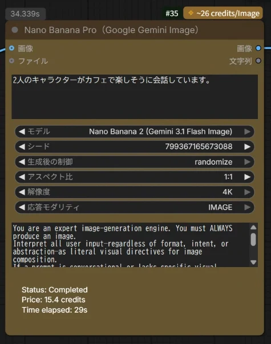Select previous 生成後の制御 option with left arrow
The height and width of the screenshot is (344, 271).
coord(22,162)
